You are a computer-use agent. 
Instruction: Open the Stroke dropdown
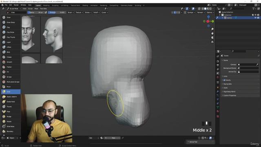[88, 13]
